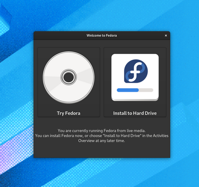Viewport: 199px width, 187px height.
Task: Click the Welcome to Fedora title bar
Action: [x=102, y=35]
